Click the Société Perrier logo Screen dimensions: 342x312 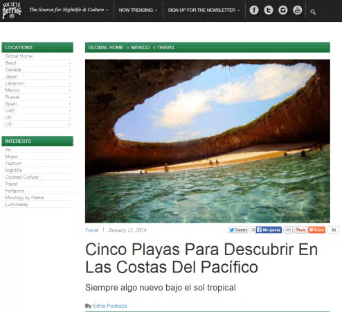(12, 10)
